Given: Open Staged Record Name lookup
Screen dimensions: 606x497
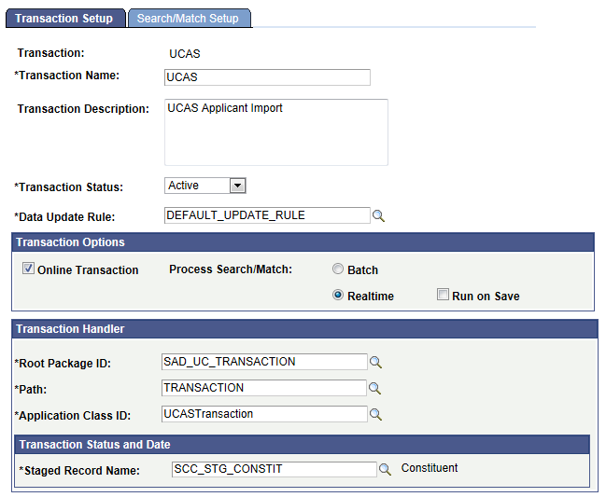Looking at the screenshot, I should pyautogui.click(x=385, y=469).
